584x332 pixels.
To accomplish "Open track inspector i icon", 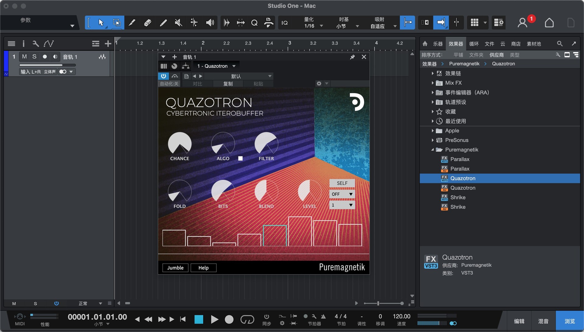I will point(23,44).
